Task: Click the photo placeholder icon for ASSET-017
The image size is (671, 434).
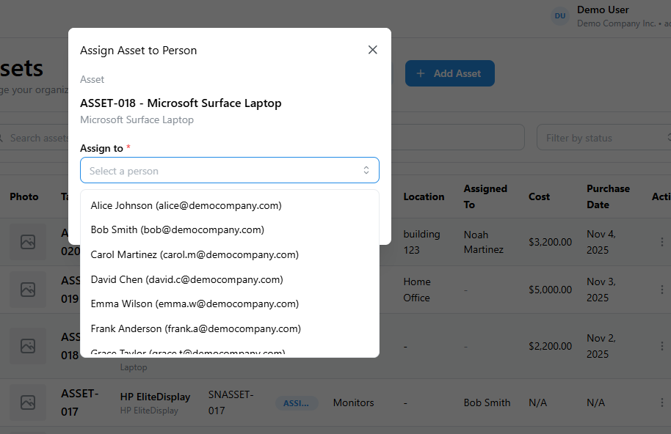Action: [x=27, y=402]
